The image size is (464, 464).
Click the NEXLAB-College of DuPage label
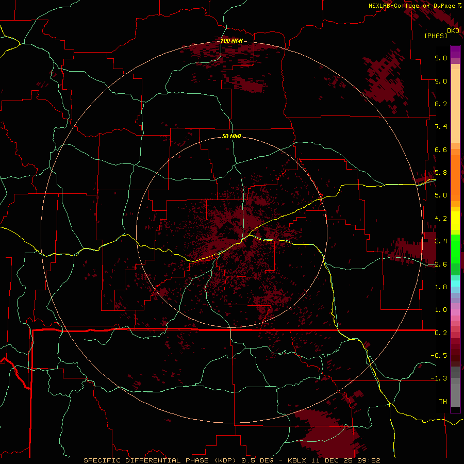pos(411,6)
